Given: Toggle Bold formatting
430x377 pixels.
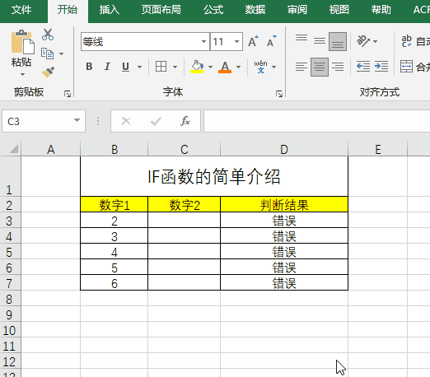Looking at the screenshot, I should click(x=89, y=67).
